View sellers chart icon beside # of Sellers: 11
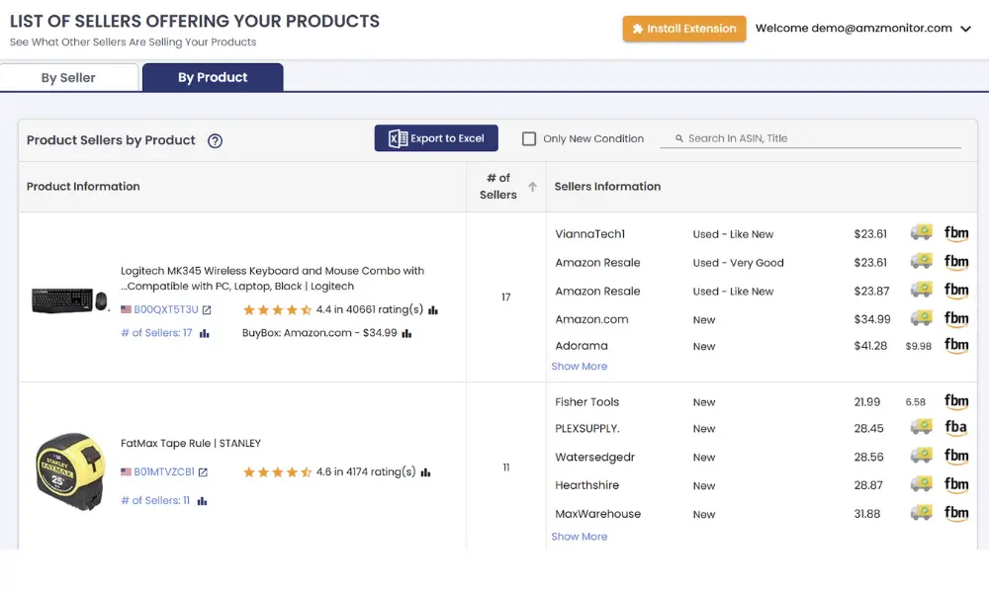Viewport: 989px width, 593px height. [x=202, y=501]
